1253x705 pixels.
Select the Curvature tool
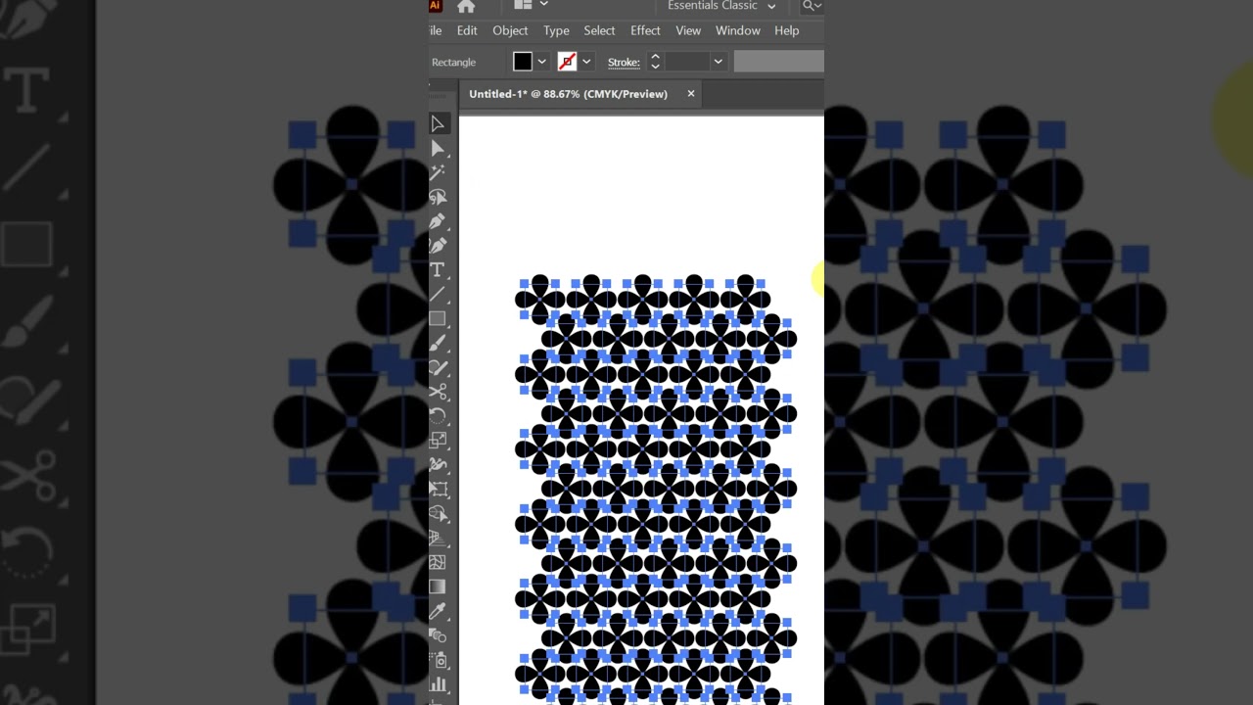(x=438, y=246)
